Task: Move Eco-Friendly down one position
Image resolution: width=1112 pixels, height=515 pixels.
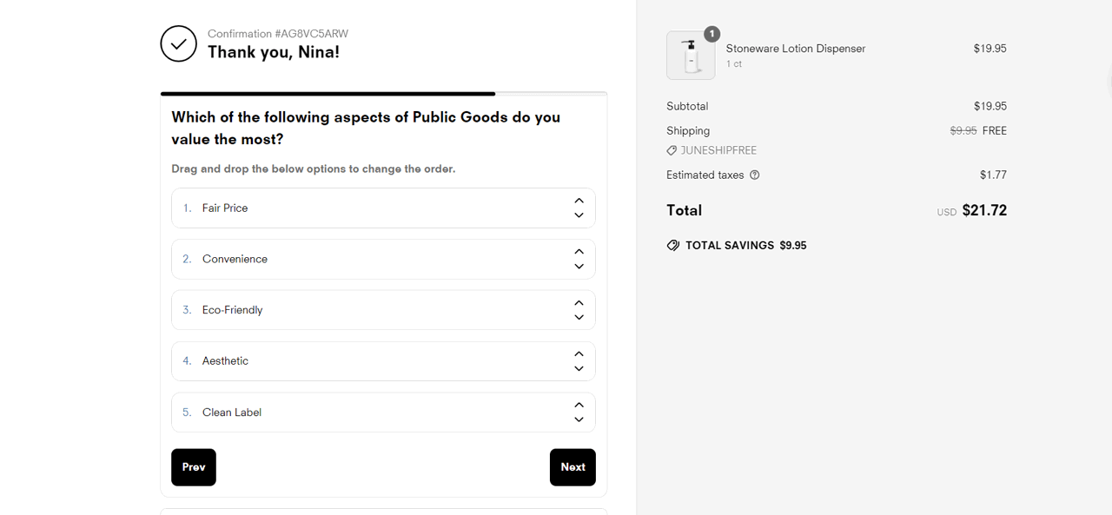Action: pos(579,318)
